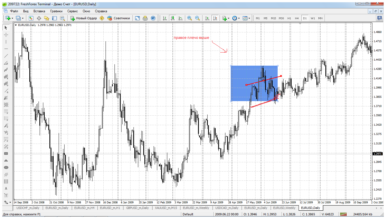386x219 pixels.
Task: Open the Strategy Tester icon
Action: click(62, 18)
